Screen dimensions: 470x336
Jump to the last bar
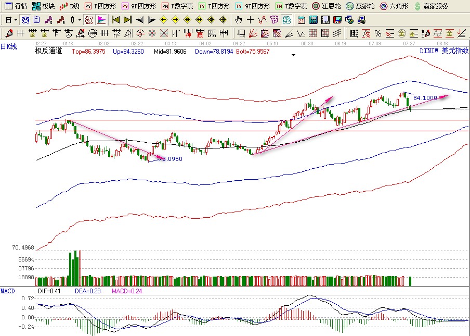[127, 20]
